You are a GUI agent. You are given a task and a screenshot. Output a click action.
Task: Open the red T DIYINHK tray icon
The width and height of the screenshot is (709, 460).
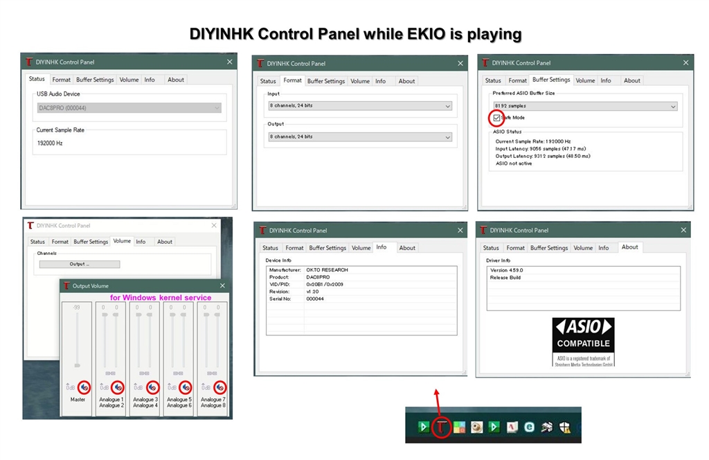coord(441,427)
